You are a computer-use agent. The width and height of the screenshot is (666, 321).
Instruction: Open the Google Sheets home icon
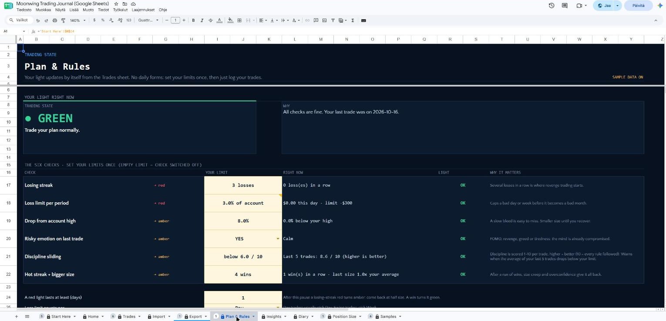(x=8, y=6)
